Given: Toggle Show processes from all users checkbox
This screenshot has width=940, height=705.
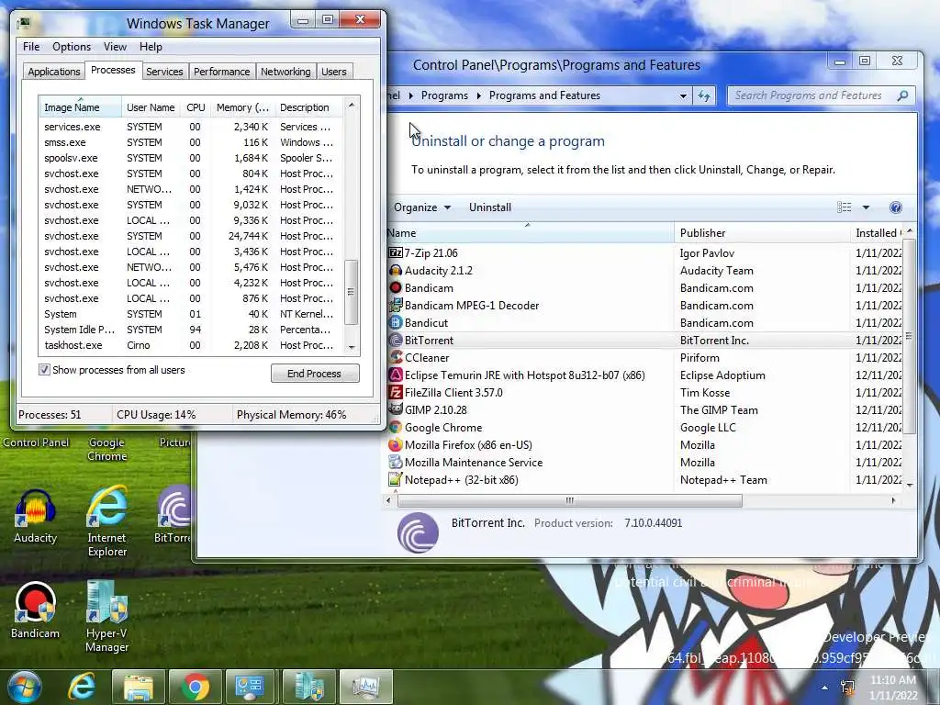Looking at the screenshot, I should point(44,370).
